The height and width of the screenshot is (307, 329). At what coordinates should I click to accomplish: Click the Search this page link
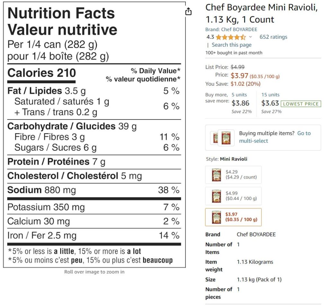pos(231,45)
